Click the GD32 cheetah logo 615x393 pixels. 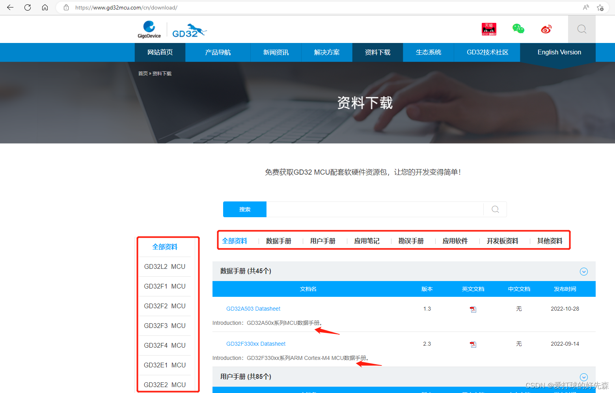190,30
